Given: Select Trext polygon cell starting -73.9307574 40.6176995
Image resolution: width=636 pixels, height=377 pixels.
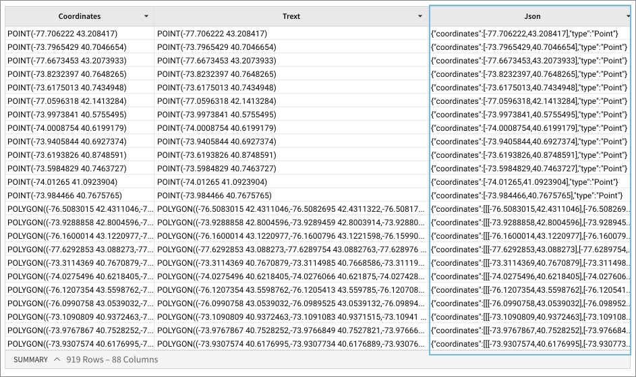Looking at the screenshot, I should [291, 343].
